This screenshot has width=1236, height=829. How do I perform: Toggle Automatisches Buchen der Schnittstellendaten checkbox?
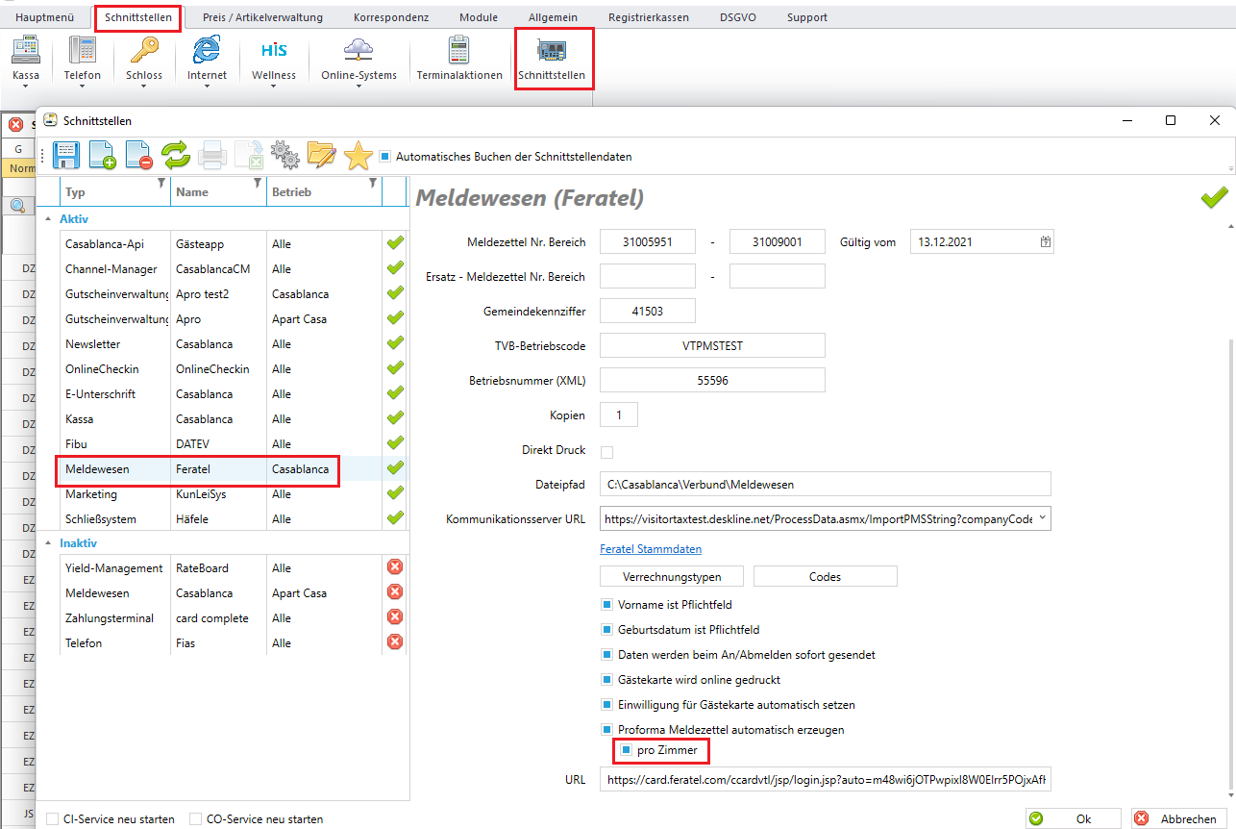[x=384, y=156]
